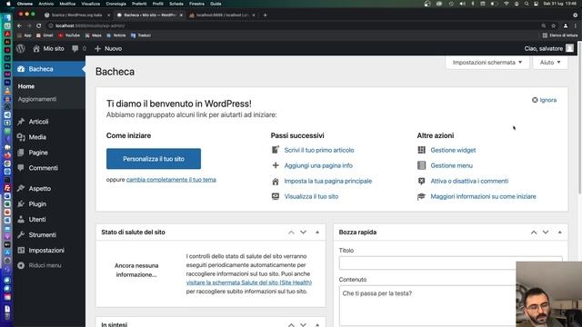Click the edit icon beside Scrivi il tuo primo articolo

point(276,150)
